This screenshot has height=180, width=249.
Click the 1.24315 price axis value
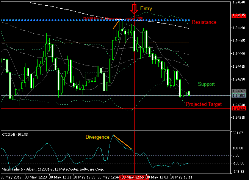239,118
